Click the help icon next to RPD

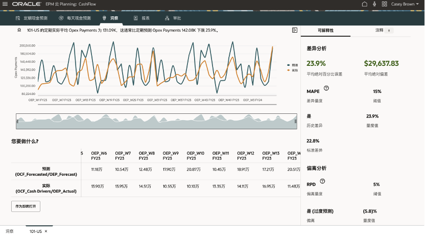323,181
